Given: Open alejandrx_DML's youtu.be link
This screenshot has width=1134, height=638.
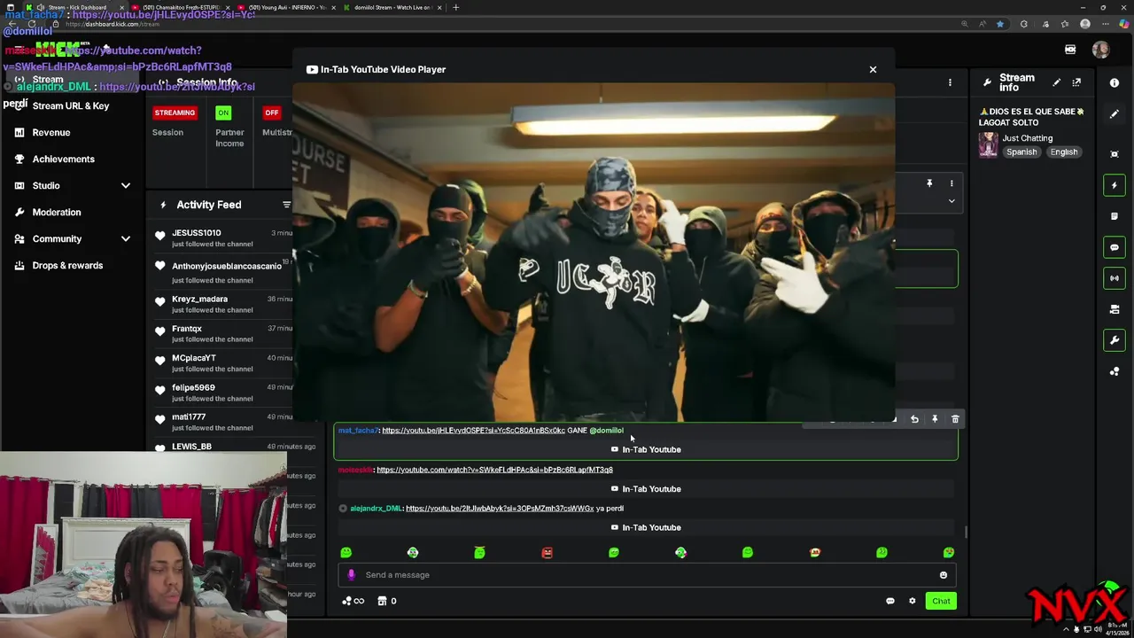Looking at the screenshot, I should [500, 509].
